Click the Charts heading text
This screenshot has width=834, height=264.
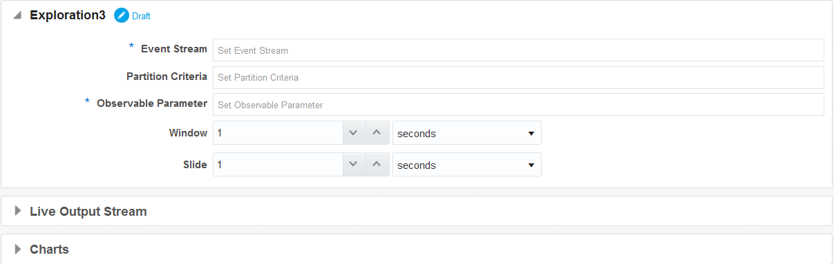pyautogui.click(x=49, y=249)
